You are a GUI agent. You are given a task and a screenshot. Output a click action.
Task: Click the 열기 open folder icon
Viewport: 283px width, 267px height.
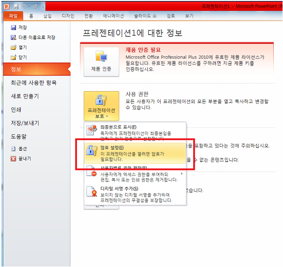(13, 47)
